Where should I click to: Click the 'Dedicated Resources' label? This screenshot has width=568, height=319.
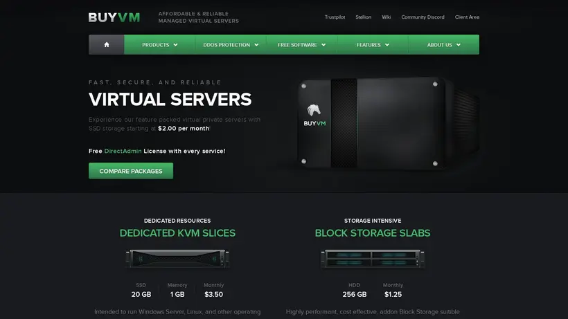(x=177, y=221)
